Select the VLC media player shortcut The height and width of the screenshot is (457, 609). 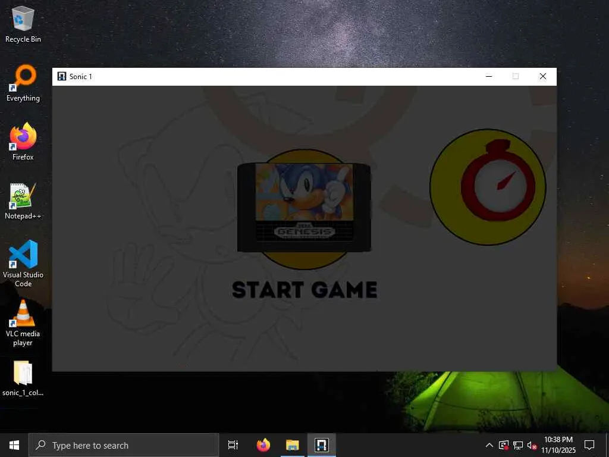23,323
